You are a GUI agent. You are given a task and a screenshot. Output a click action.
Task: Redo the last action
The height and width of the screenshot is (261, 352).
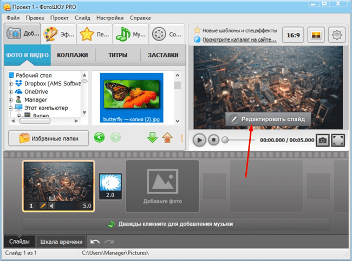point(109,242)
